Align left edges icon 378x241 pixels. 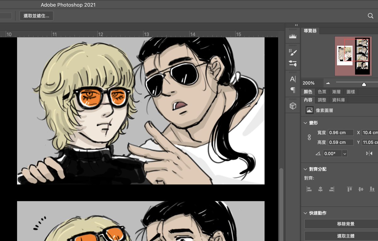[309, 189]
